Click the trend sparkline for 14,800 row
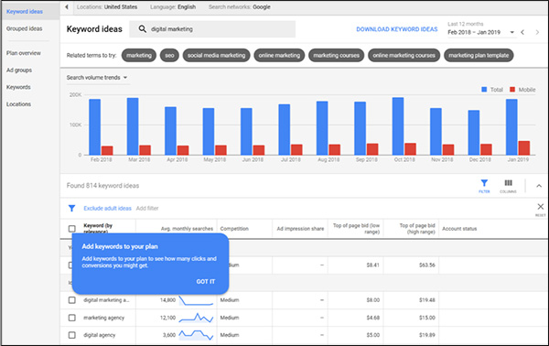Screen dimensions: 549x346 click(196, 300)
